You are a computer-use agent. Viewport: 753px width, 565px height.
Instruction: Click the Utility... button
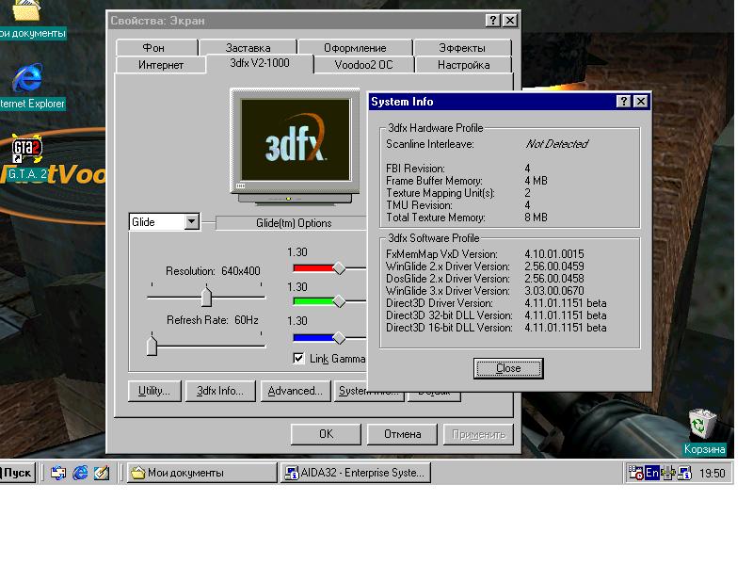154,391
